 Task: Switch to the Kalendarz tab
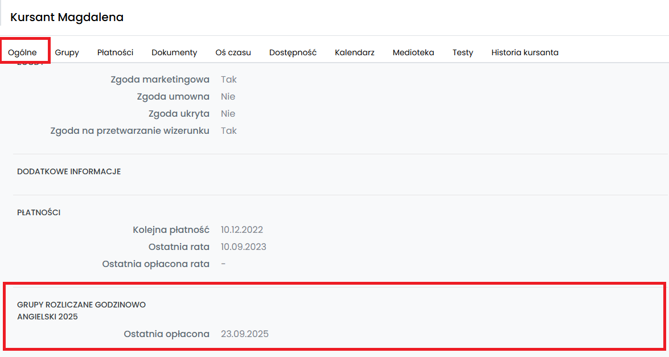point(354,52)
